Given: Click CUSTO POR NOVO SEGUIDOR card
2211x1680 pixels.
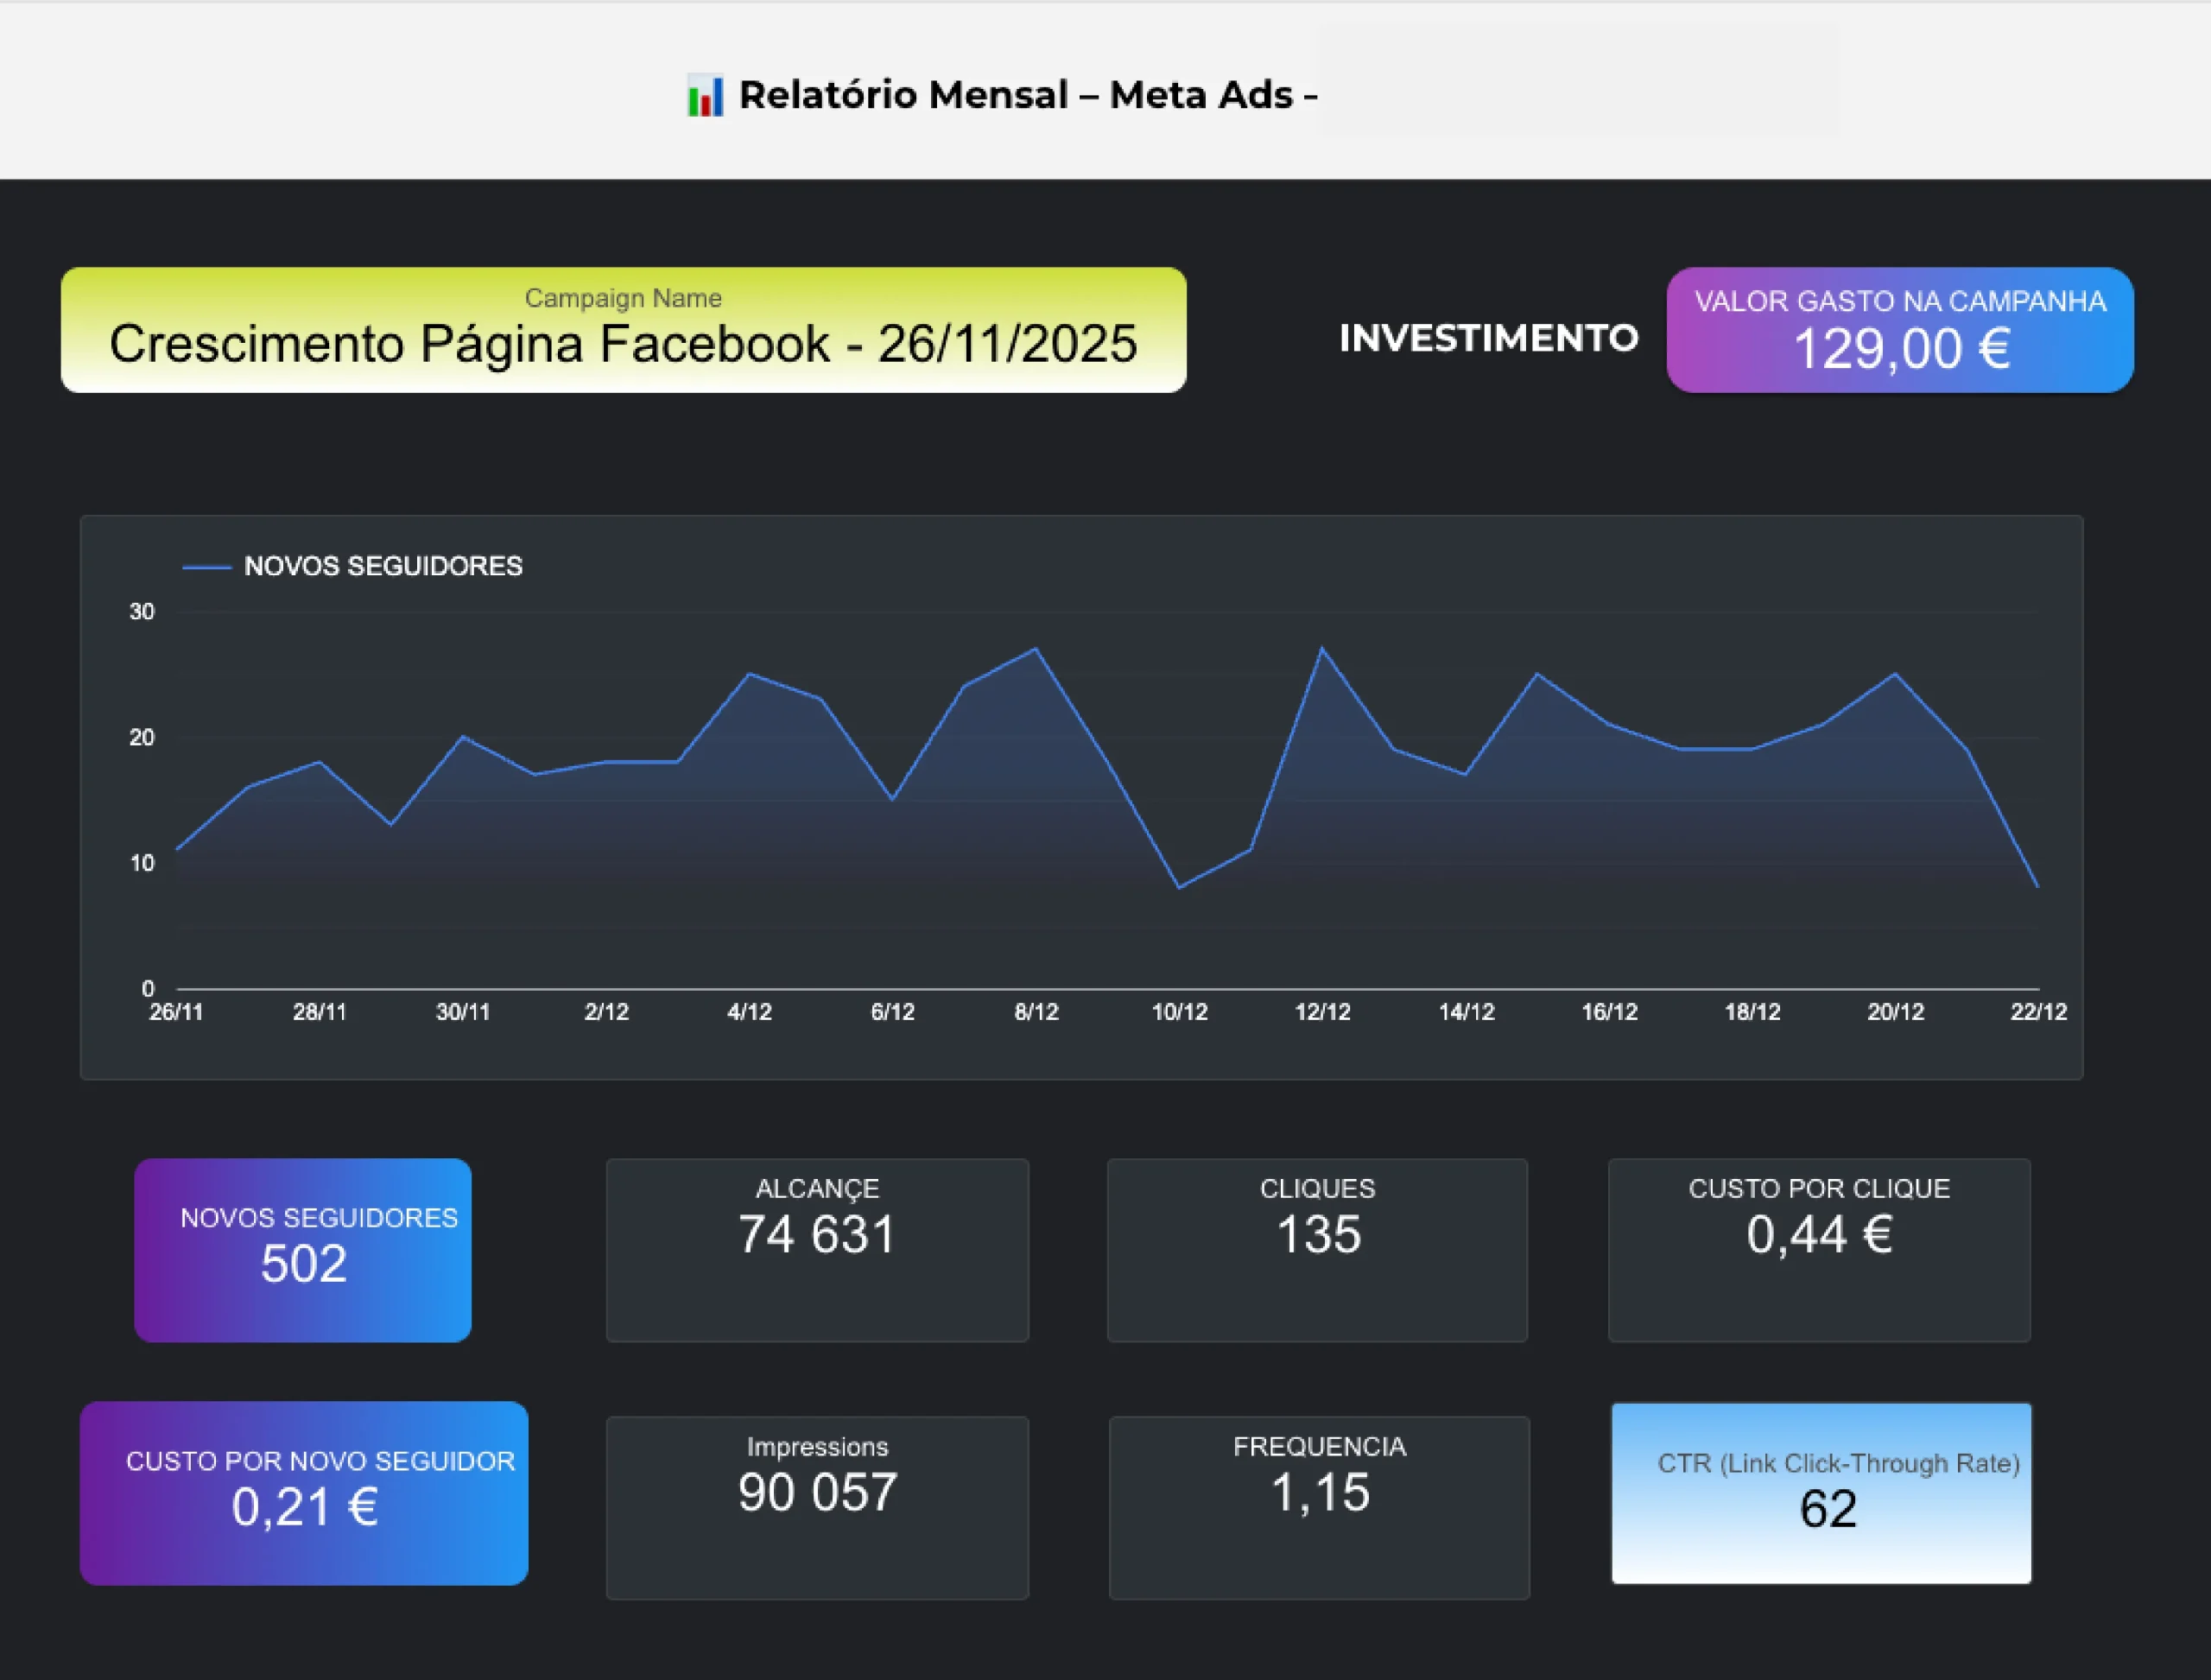Looking at the screenshot, I should [304, 1493].
